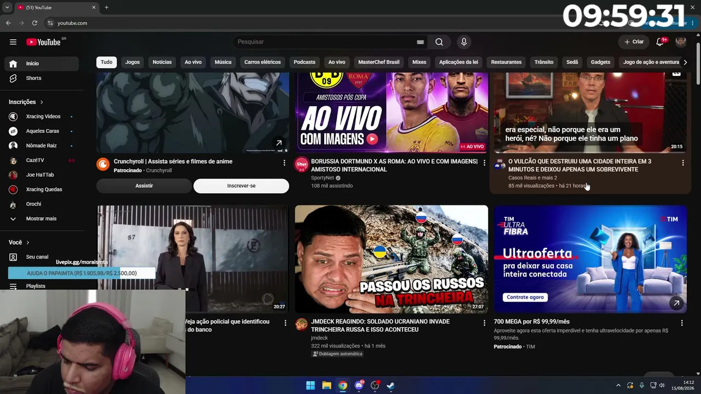Open the Joe HaTTab subscription
This screenshot has height=394, width=701.
[x=42, y=175]
